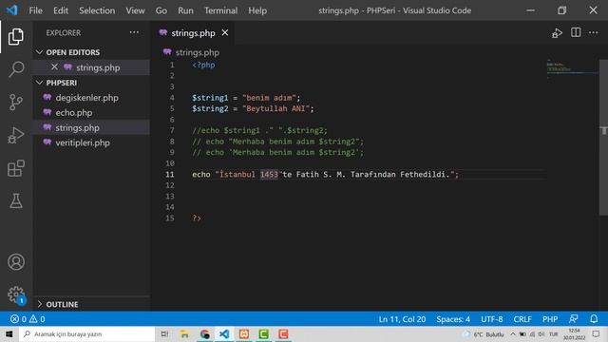
Task: Click Ln 11, Col 20 cursor position
Action: (402, 319)
